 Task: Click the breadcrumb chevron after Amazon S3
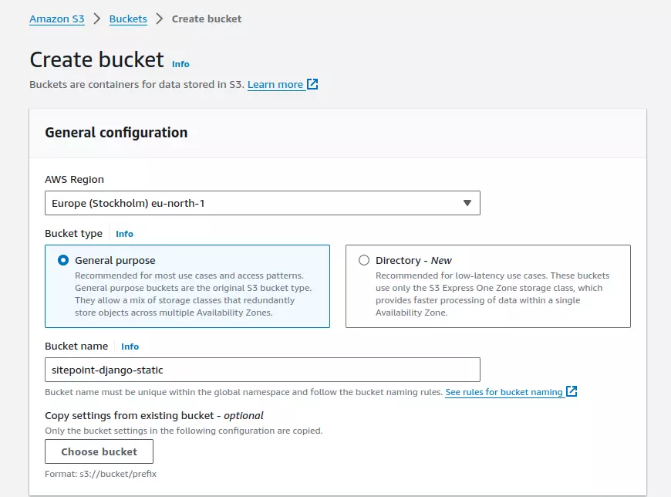[x=97, y=19]
